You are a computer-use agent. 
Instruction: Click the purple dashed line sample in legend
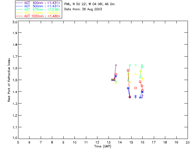tap(19, 3)
